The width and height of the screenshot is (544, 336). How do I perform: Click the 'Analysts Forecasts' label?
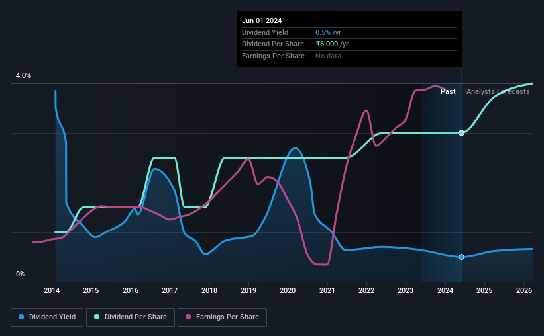point(498,91)
